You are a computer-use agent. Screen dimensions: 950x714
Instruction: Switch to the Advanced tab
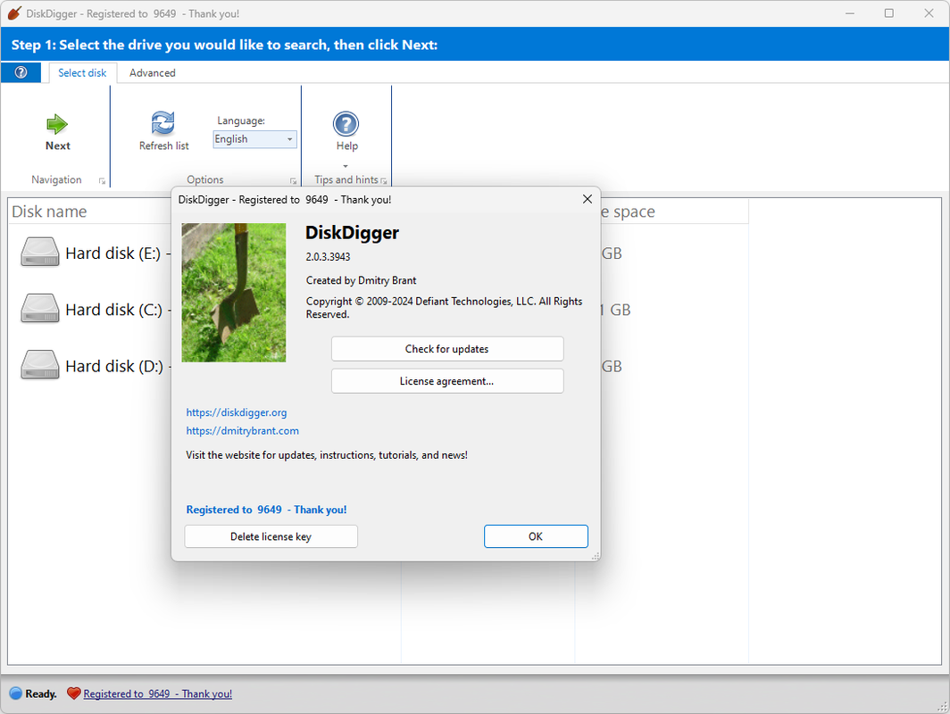coord(152,72)
